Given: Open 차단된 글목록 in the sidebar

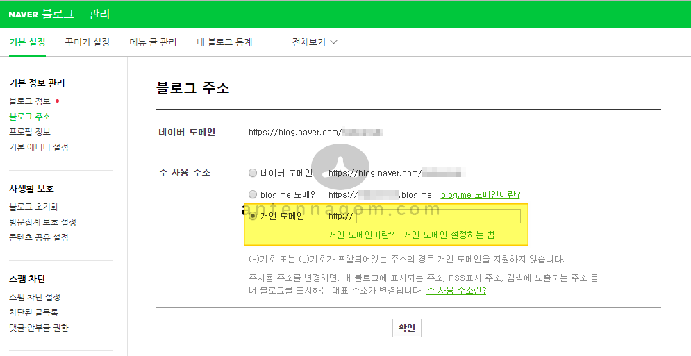Looking at the screenshot, I should coord(33,312).
